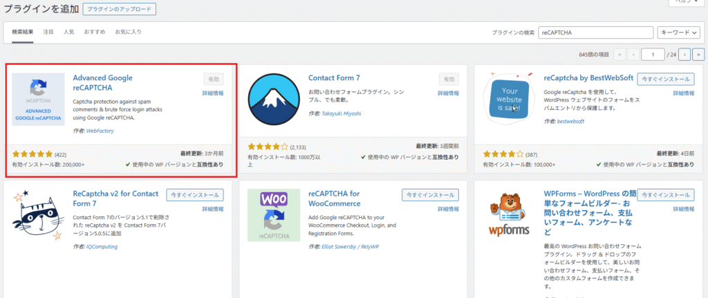Open 詳細情報 for reCAPTCHA for WooCommerce
Viewport: 708px width, 298px height.
tap(449, 209)
